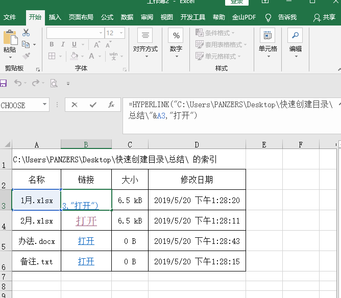The image size is (341, 298).
Task: Select cell containing 2月.xlsx
Action: pyautogui.click(x=37, y=220)
